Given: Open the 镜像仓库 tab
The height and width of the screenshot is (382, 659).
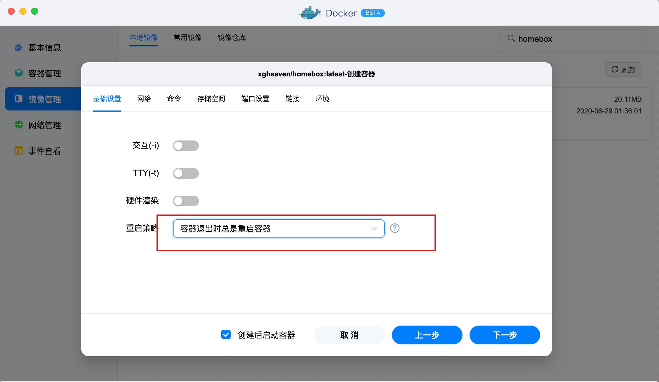Looking at the screenshot, I should click(x=232, y=38).
